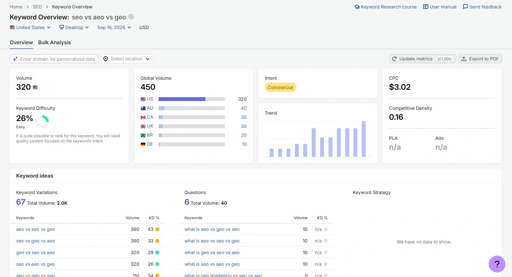Open keyword 'seo vs aeo vs geo' variation

click(36, 264)
